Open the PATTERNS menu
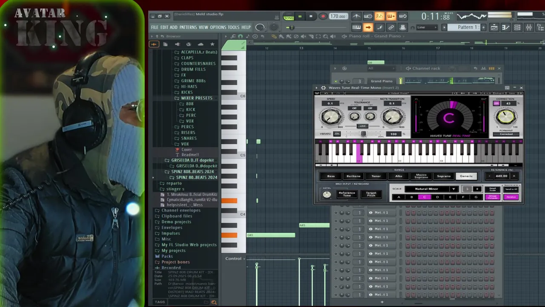 pyautogui.click(x=188, y=27)
